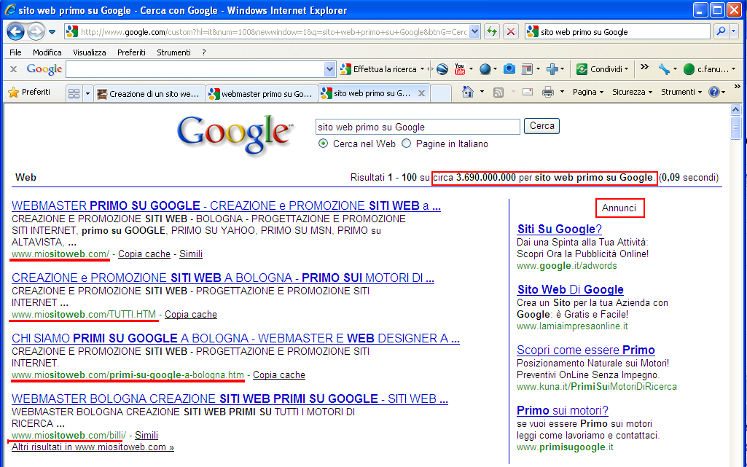Open the ? help menu
Image resolution: width=747 pixels, height=467 pixels.
tap(204, 52)
